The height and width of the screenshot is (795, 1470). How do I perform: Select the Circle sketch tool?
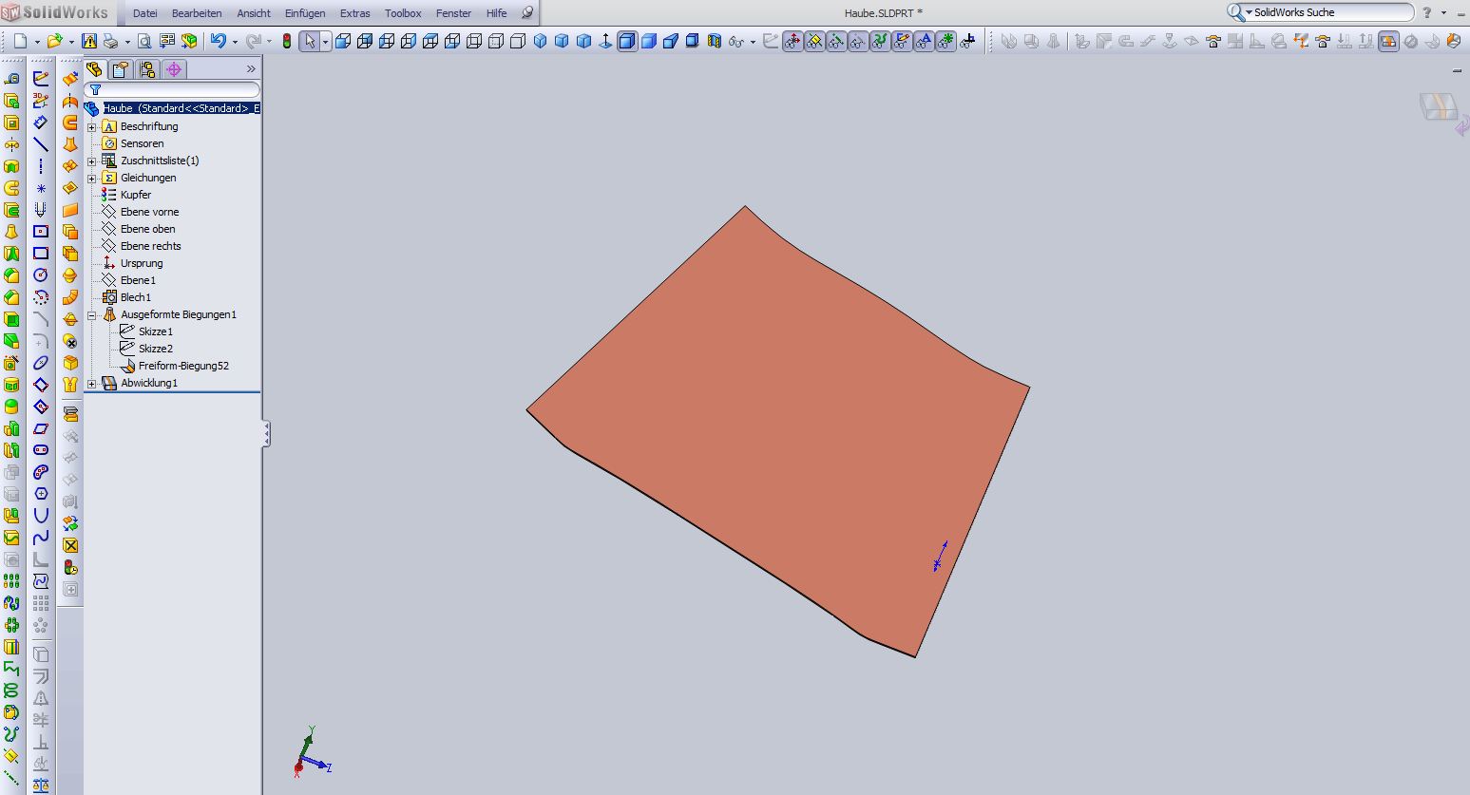(x=41, y=275)
